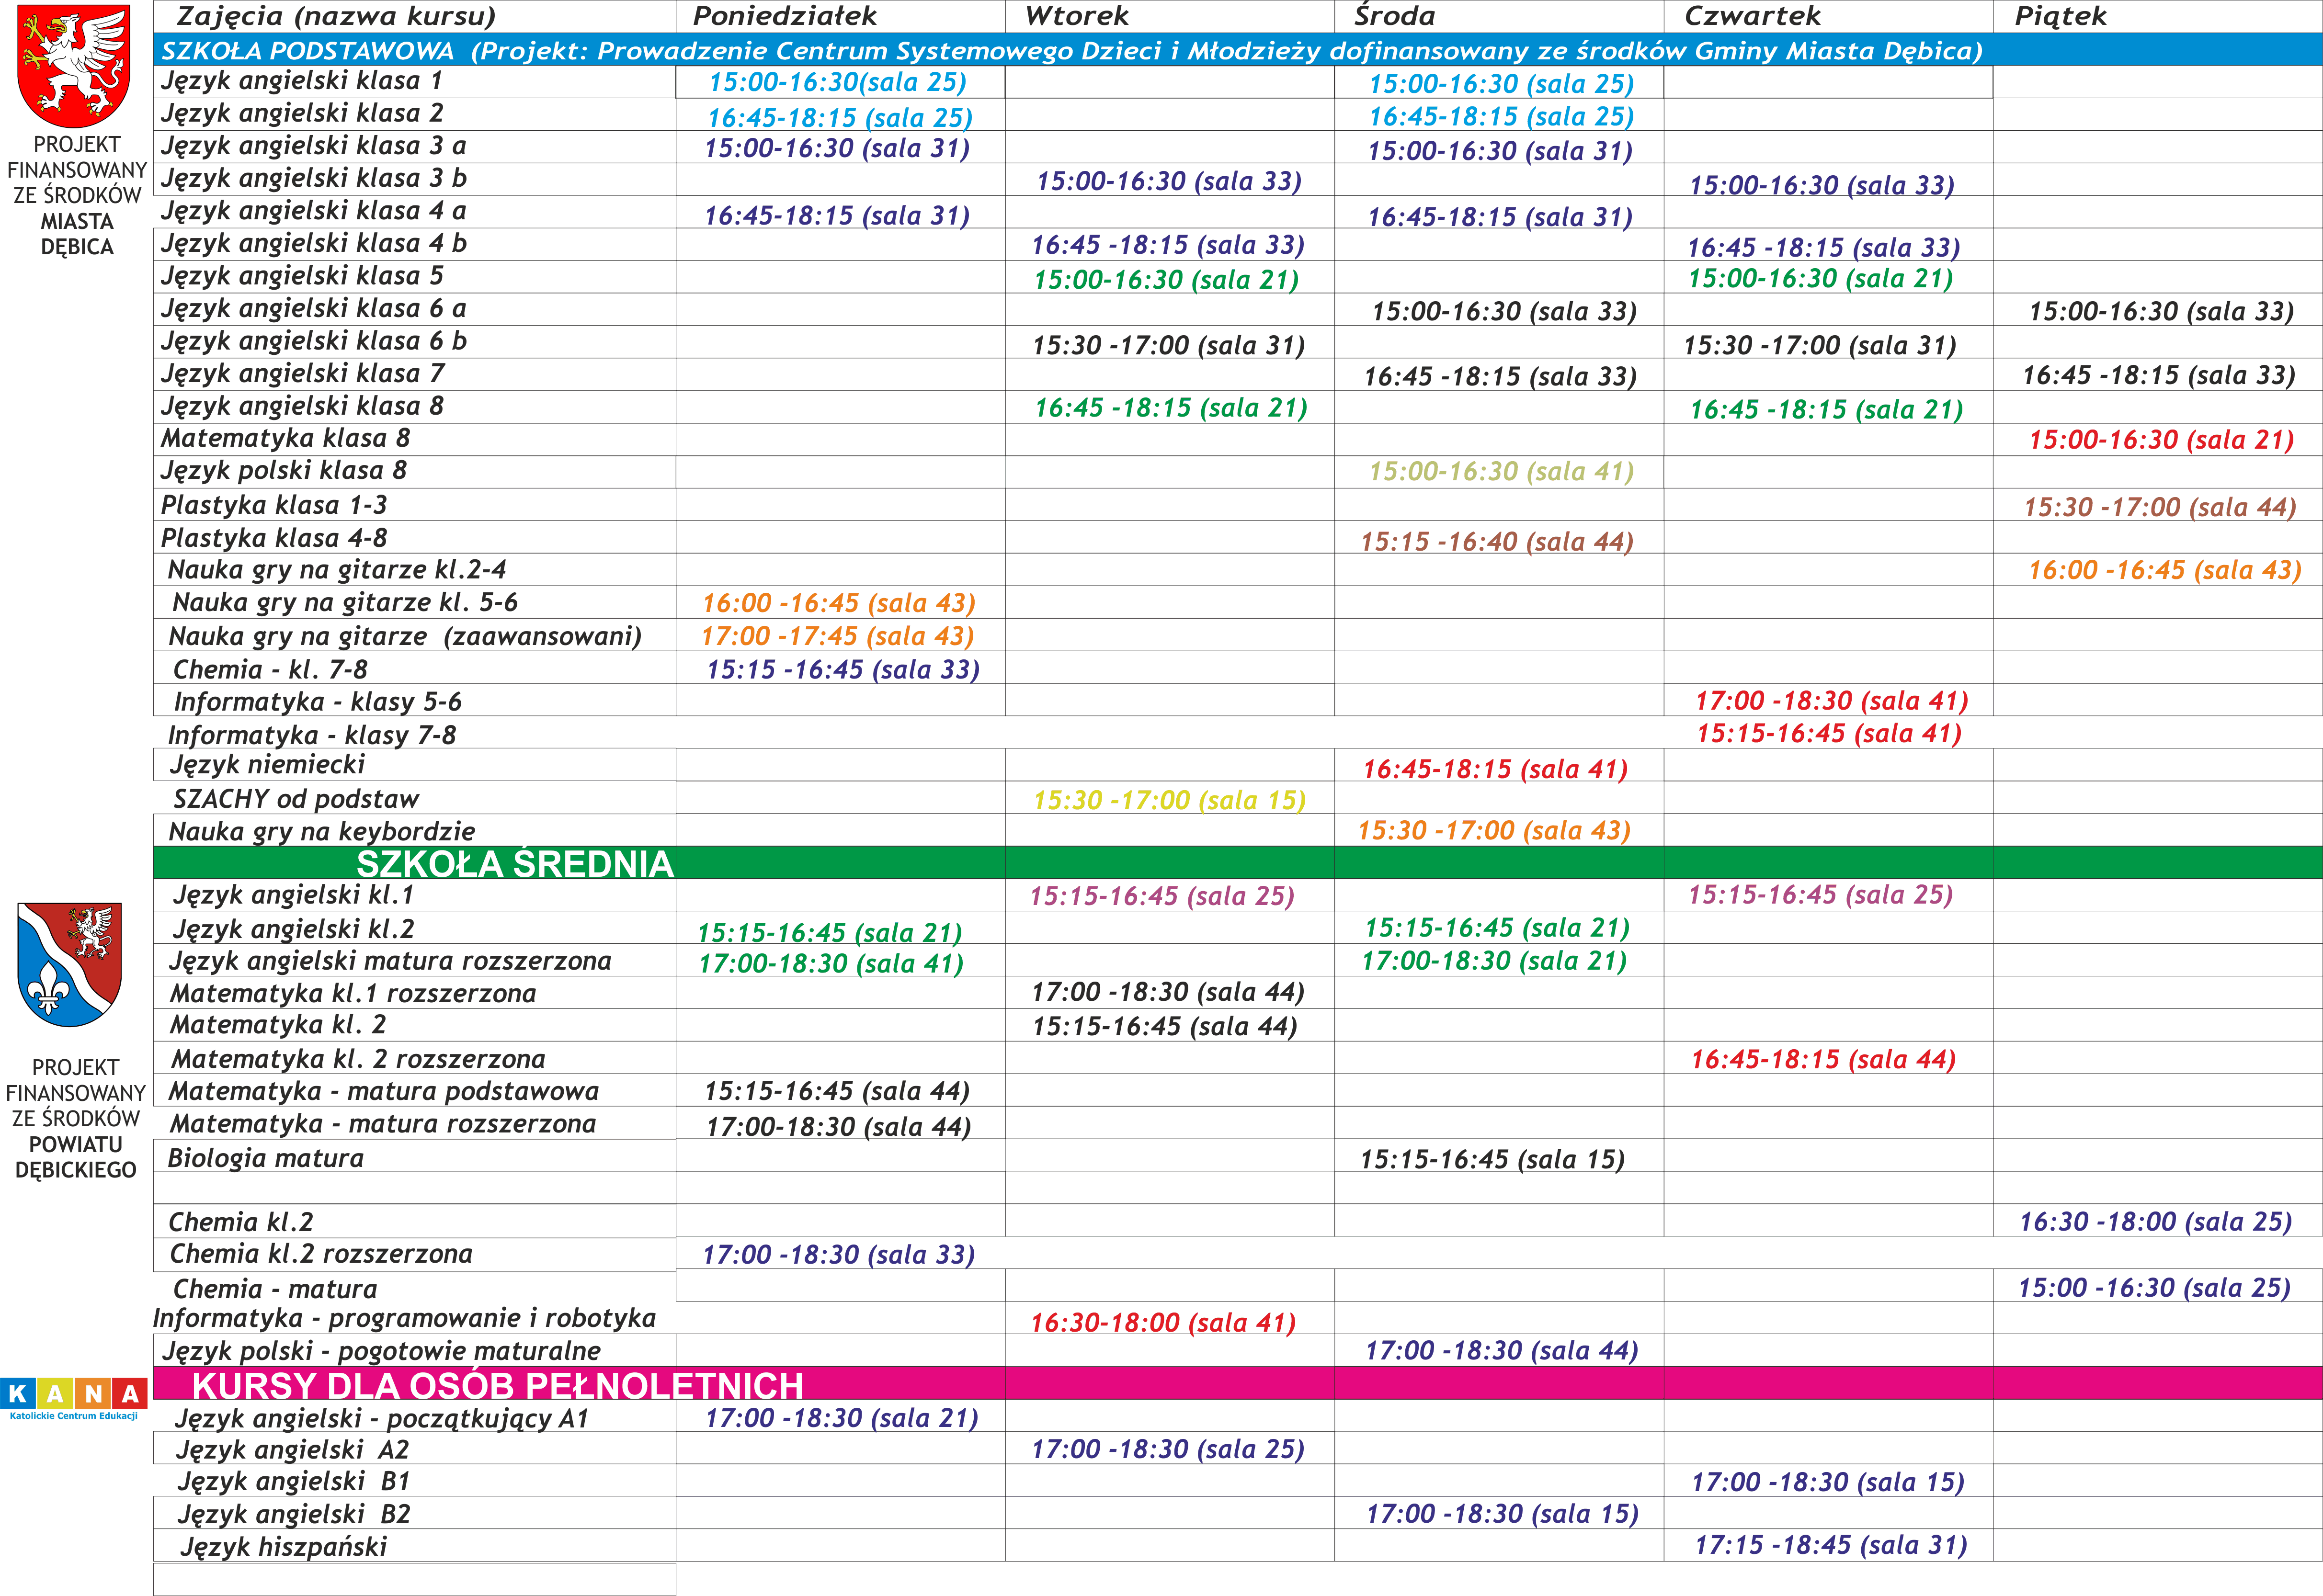
Task: Select the row label 'Matematyka klasa 8'
Action: pos(285,439)
